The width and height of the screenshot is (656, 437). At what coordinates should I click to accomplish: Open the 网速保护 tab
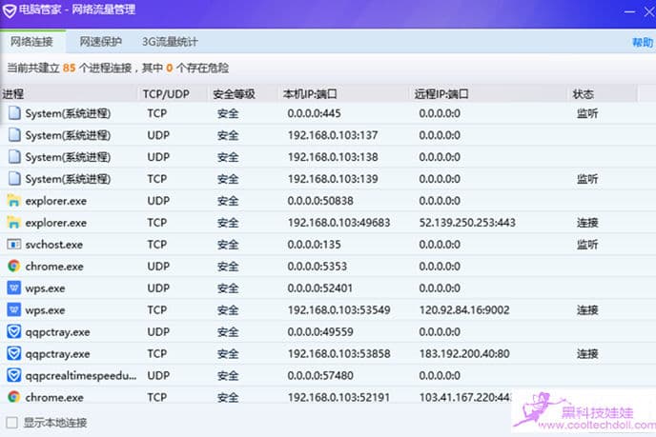coord(100,42)
